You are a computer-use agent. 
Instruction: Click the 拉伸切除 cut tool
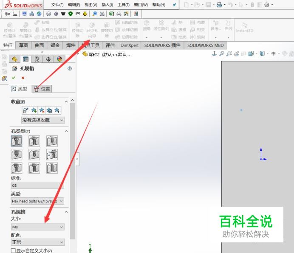coord(77,30)
